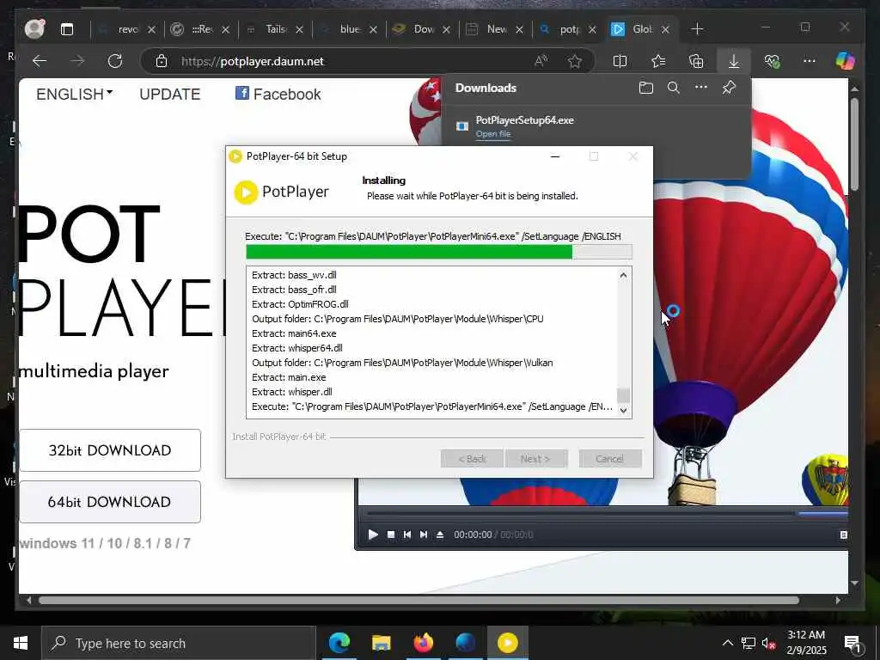Open File Explorer from the taskbar
Image resolution: width=880 pixels, height=660 pixels.
tap(381, 643)
